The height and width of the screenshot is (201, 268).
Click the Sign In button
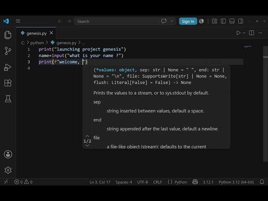point(188,21)
